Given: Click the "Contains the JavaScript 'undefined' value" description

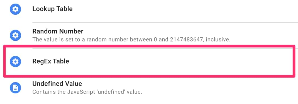Looking at the screenshot, I should pyautogui.click(x=87, y=92).
